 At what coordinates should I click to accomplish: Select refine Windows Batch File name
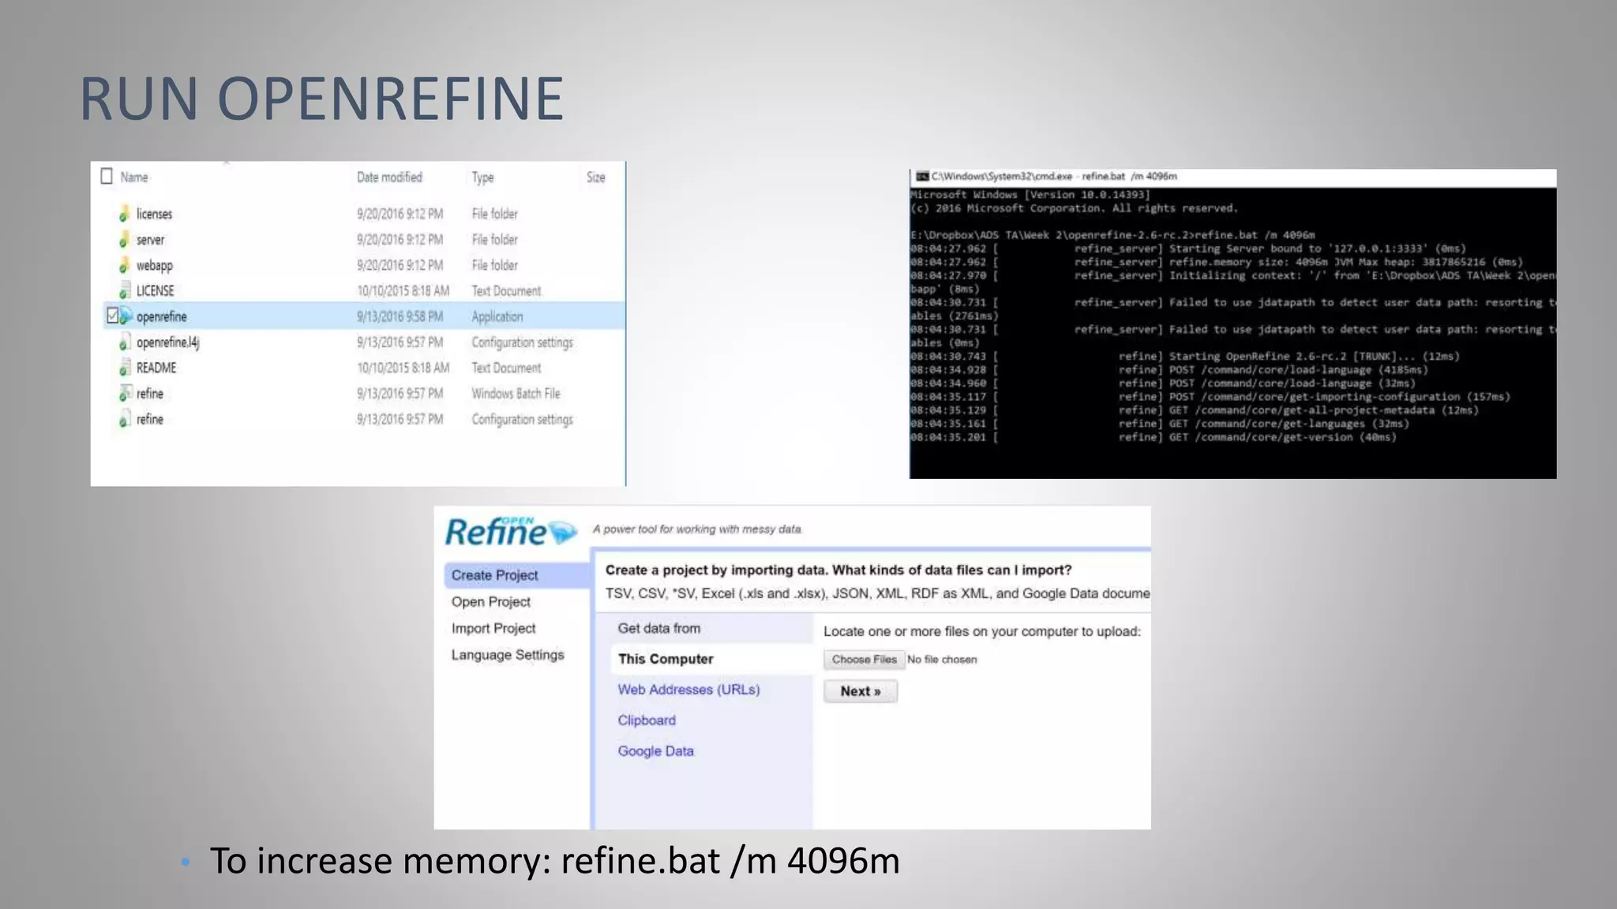click(149, 394)
